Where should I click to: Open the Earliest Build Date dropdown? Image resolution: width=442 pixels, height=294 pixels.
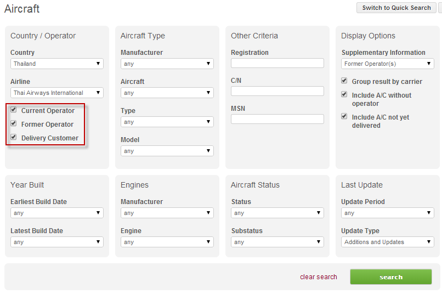[57, 213]
